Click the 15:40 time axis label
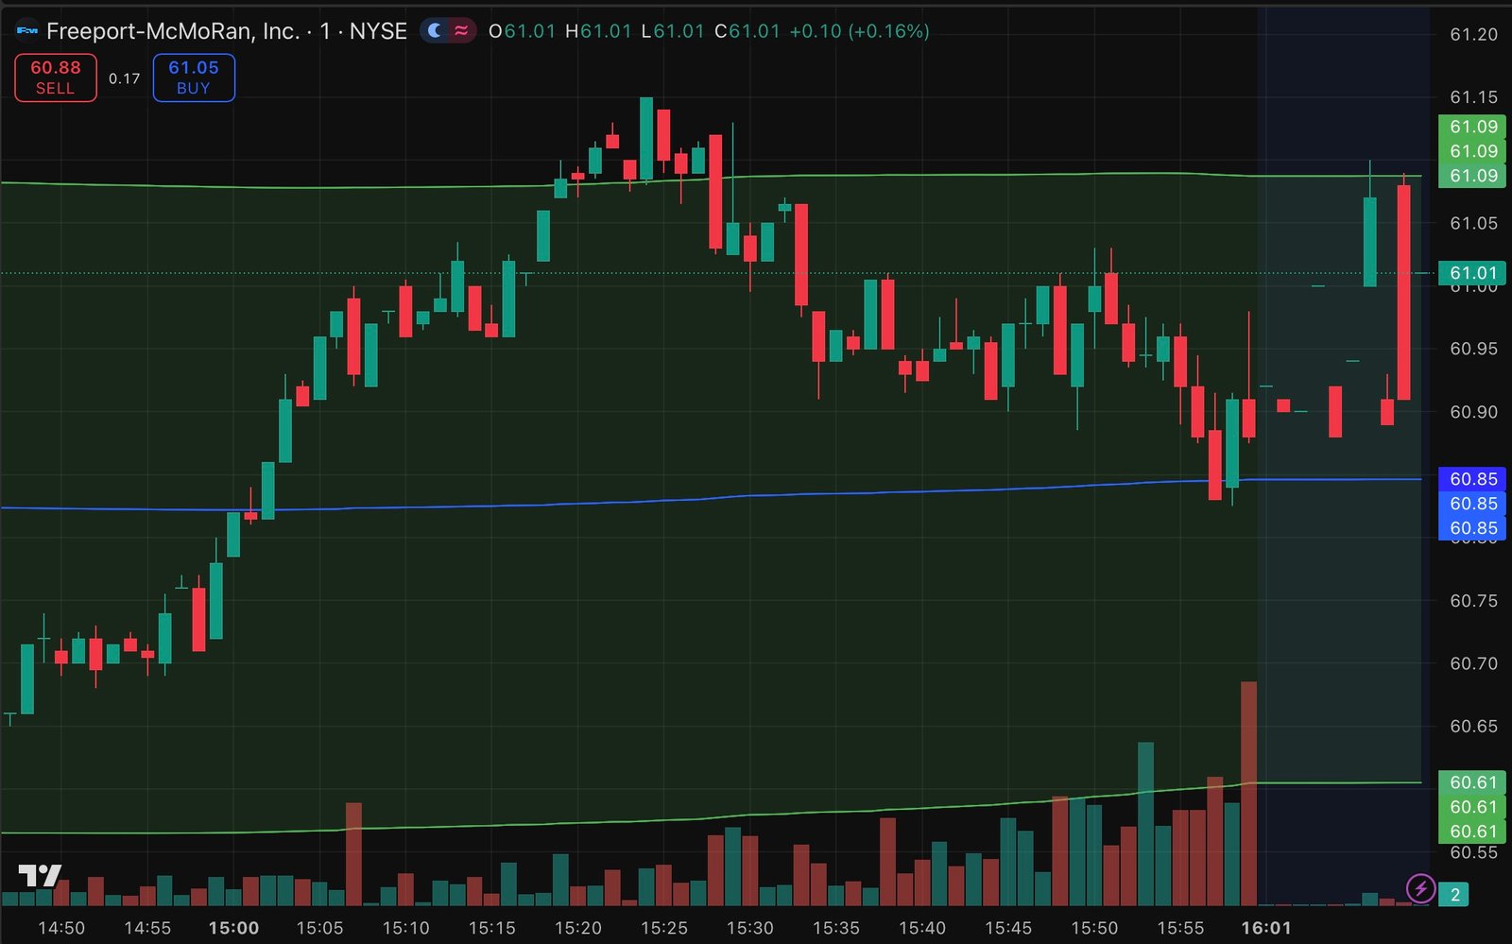The height and width of the screenshot is (944, 1512). pos(921,928)
